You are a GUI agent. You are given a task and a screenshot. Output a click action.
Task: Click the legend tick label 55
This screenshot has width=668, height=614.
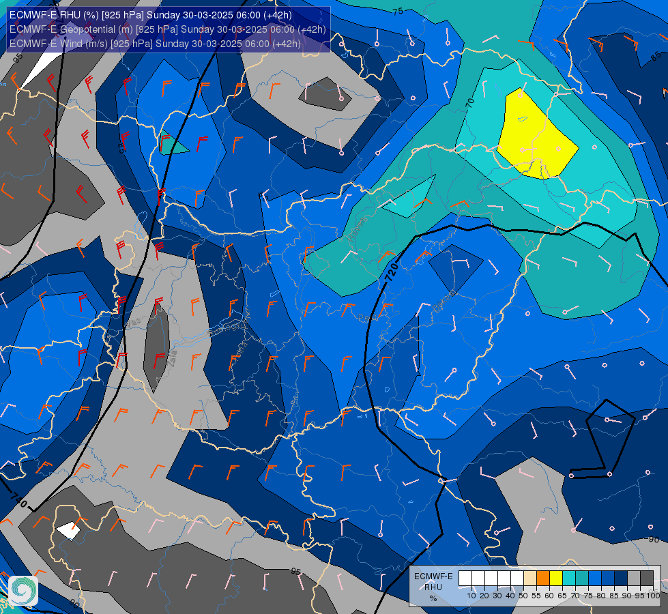[x=536, y=596]
